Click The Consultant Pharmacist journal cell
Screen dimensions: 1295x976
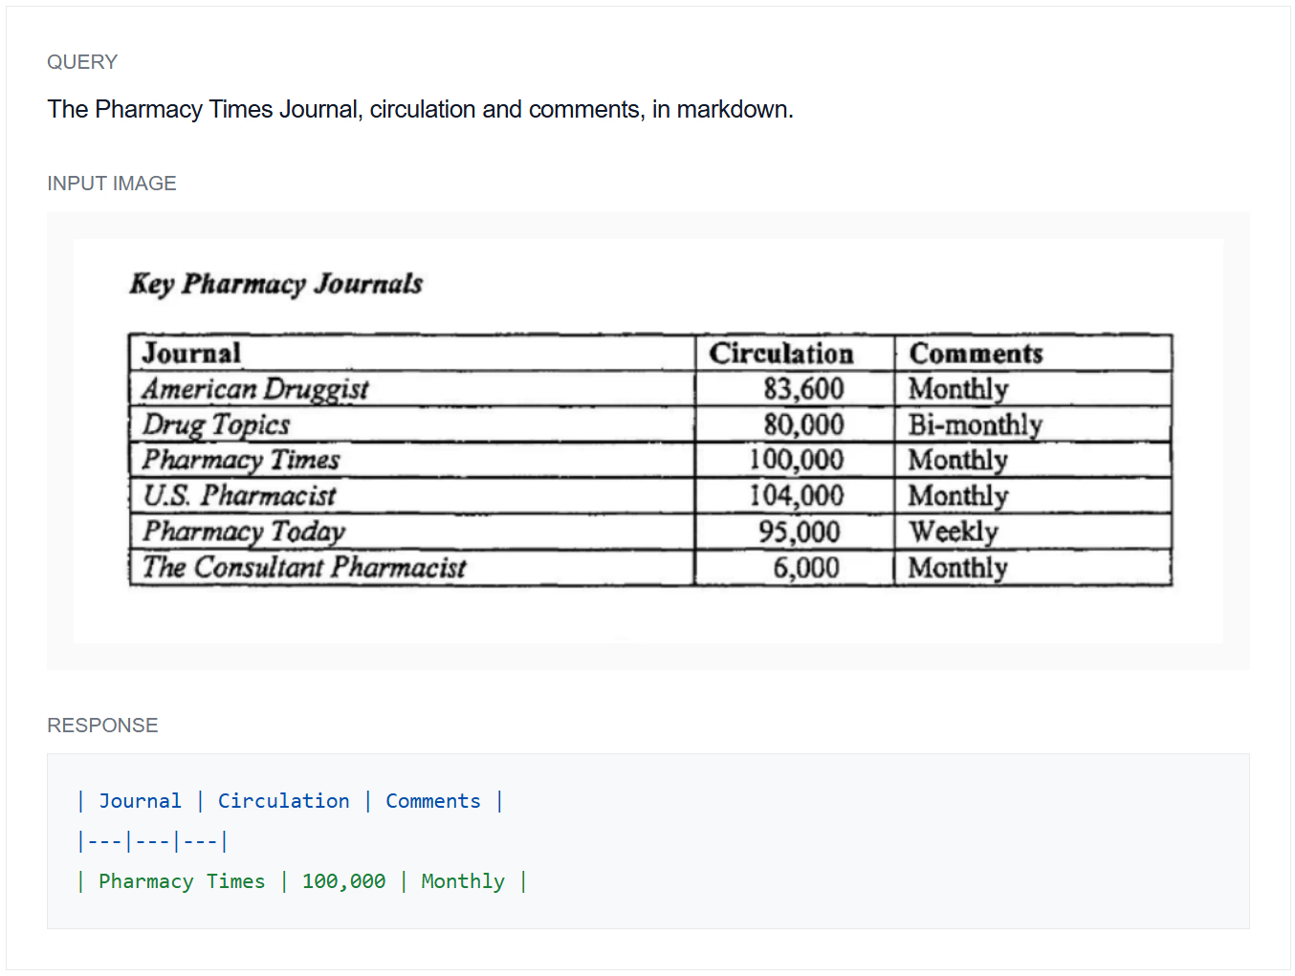click(304, 568)
